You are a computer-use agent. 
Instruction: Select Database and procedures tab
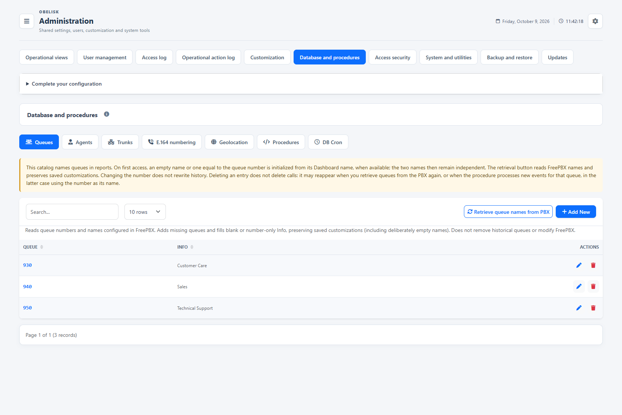pos(330,57)
